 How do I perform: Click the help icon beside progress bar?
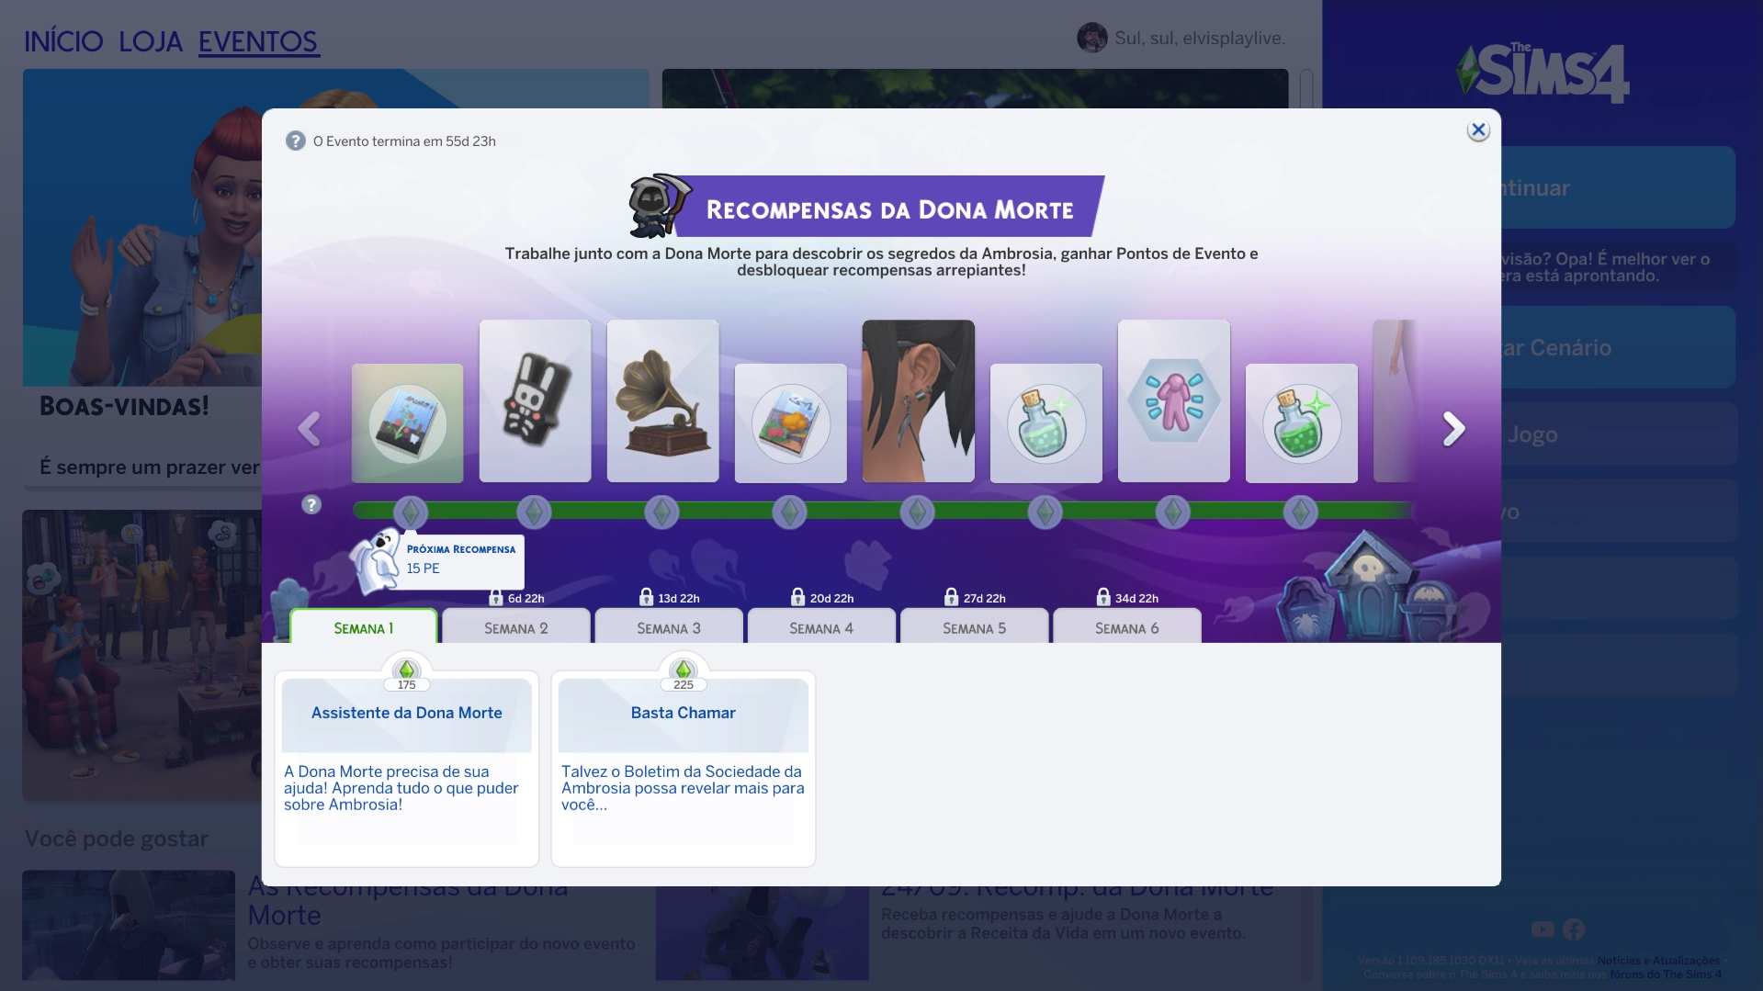[311, 504]
